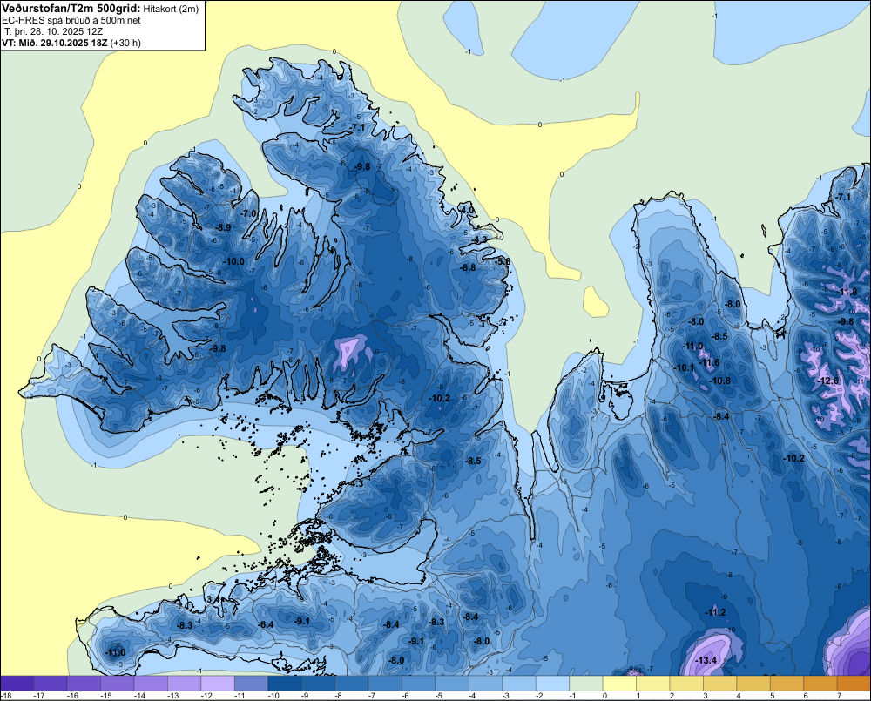The width and height of the screenshot is (871, 701).
Task: Click the light purple legend swatch at -12
Action: (218, 684)
